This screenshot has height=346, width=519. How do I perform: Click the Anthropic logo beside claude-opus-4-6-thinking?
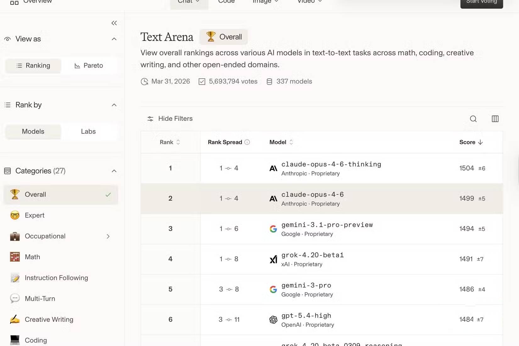click(273, 168)
